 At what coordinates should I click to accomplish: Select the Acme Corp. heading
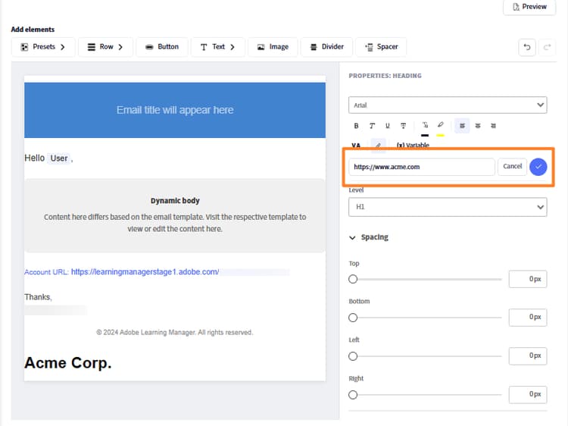68,363
